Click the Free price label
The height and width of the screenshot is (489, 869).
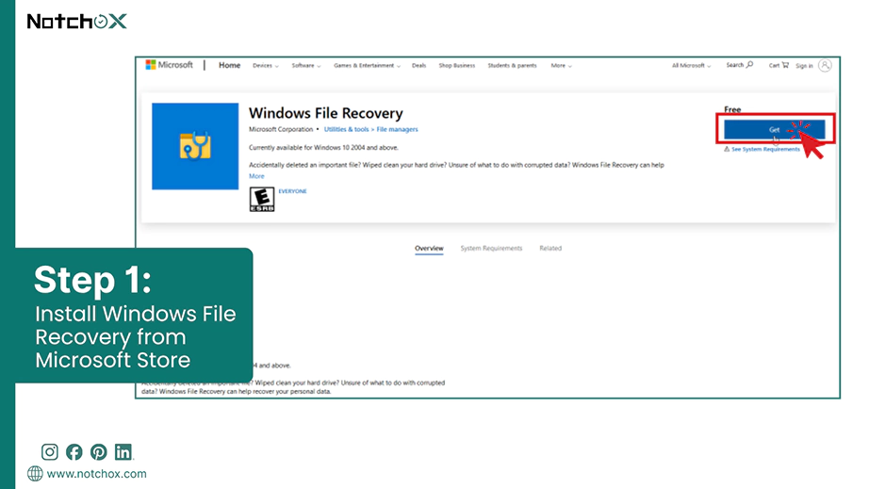732,109
